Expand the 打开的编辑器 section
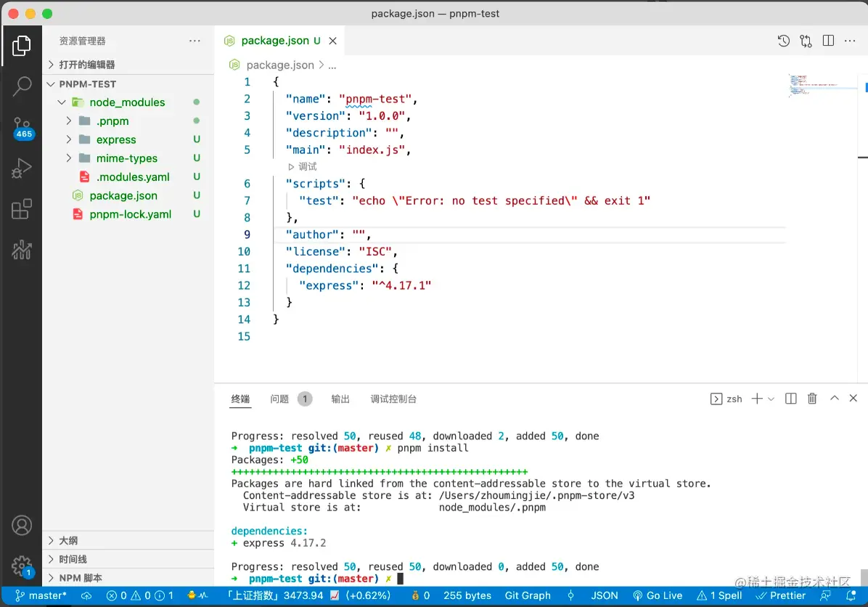The height and width of the screenshot is (607, 868). (x=128, y=64)
